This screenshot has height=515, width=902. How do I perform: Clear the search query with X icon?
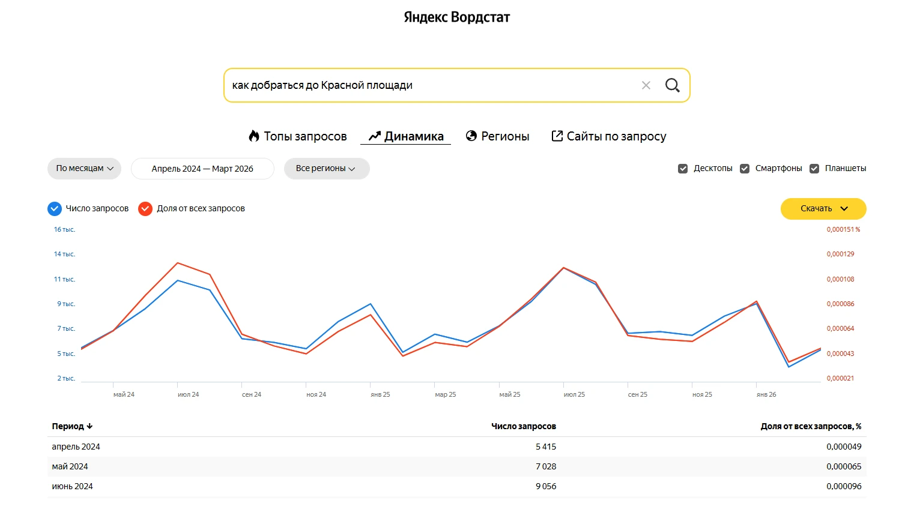click(646, 85)
